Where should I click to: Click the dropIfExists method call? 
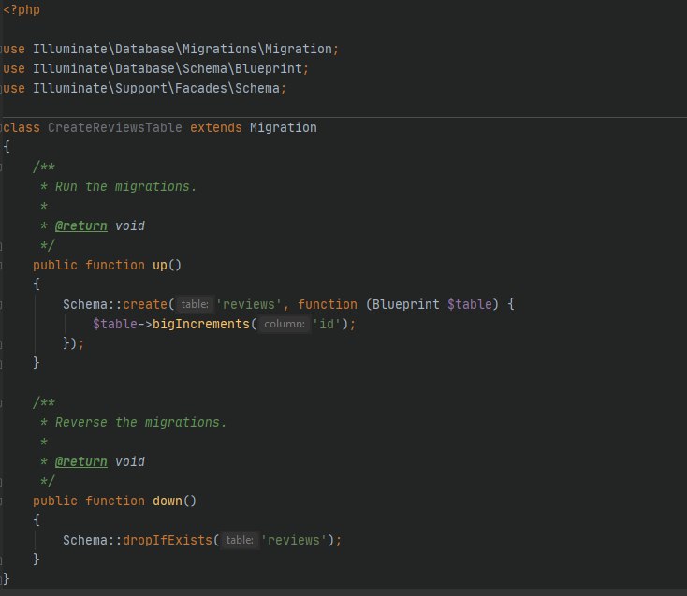(x=168, y=540)
